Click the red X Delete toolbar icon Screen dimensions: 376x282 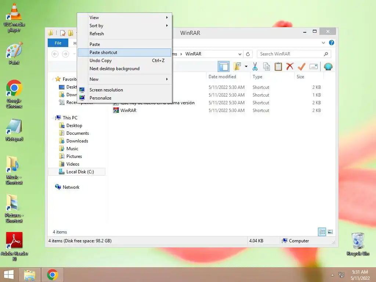290,66
